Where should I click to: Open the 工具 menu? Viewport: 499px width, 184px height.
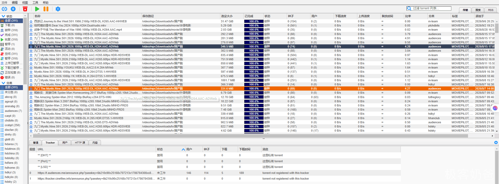pos(35,3)
